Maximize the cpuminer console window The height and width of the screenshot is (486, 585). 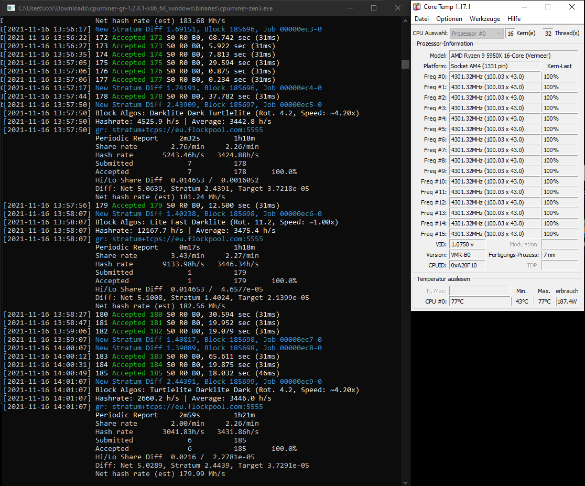[373, 8]
